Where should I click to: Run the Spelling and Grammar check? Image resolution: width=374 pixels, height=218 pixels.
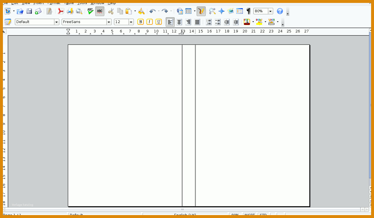click(x=91, y=11)
